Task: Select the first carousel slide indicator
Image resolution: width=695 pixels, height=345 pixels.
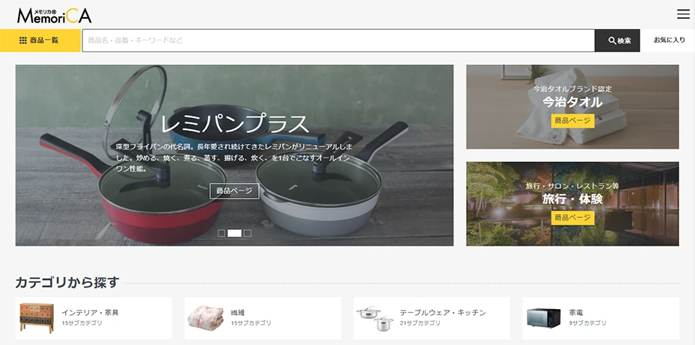Action: tap(221, 233)
